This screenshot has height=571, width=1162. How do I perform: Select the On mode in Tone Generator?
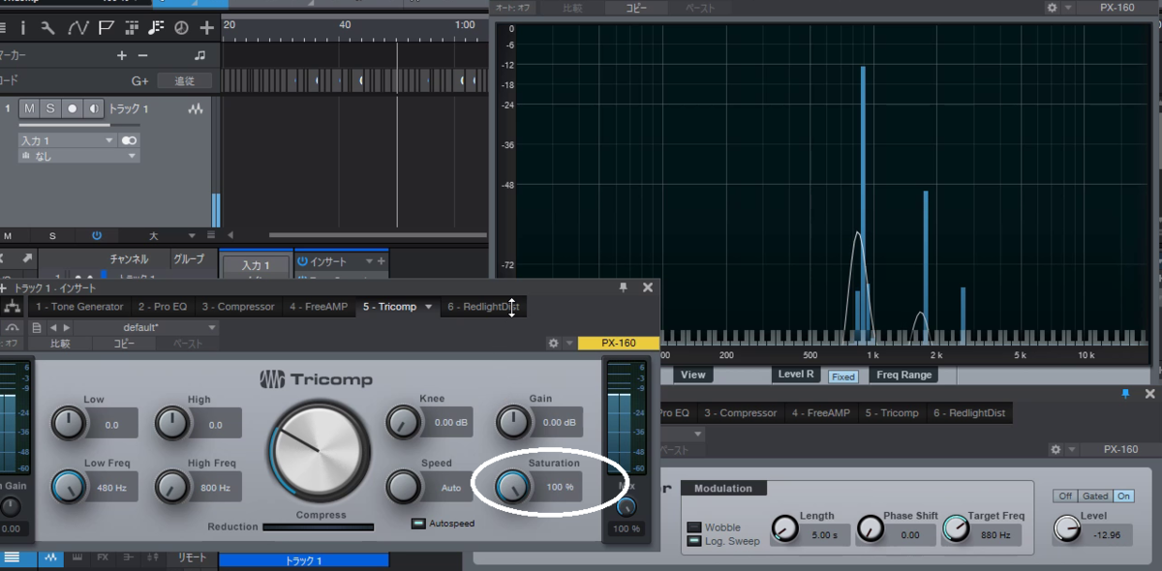point(1123,496)
